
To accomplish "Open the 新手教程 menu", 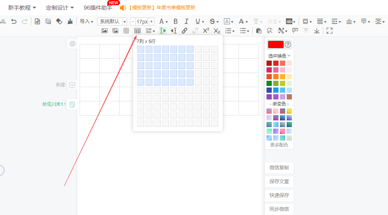I will click(22, 7).
